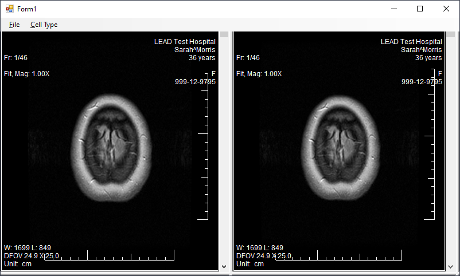Open the File menu
This screenshot has width=460, height=276.
coord(14,25)
